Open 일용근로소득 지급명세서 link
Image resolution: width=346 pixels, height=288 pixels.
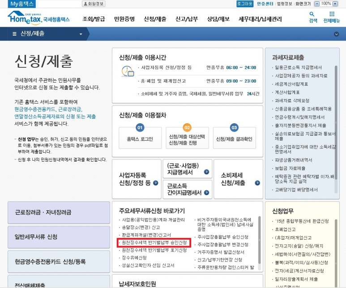click(x=298, y=67)
